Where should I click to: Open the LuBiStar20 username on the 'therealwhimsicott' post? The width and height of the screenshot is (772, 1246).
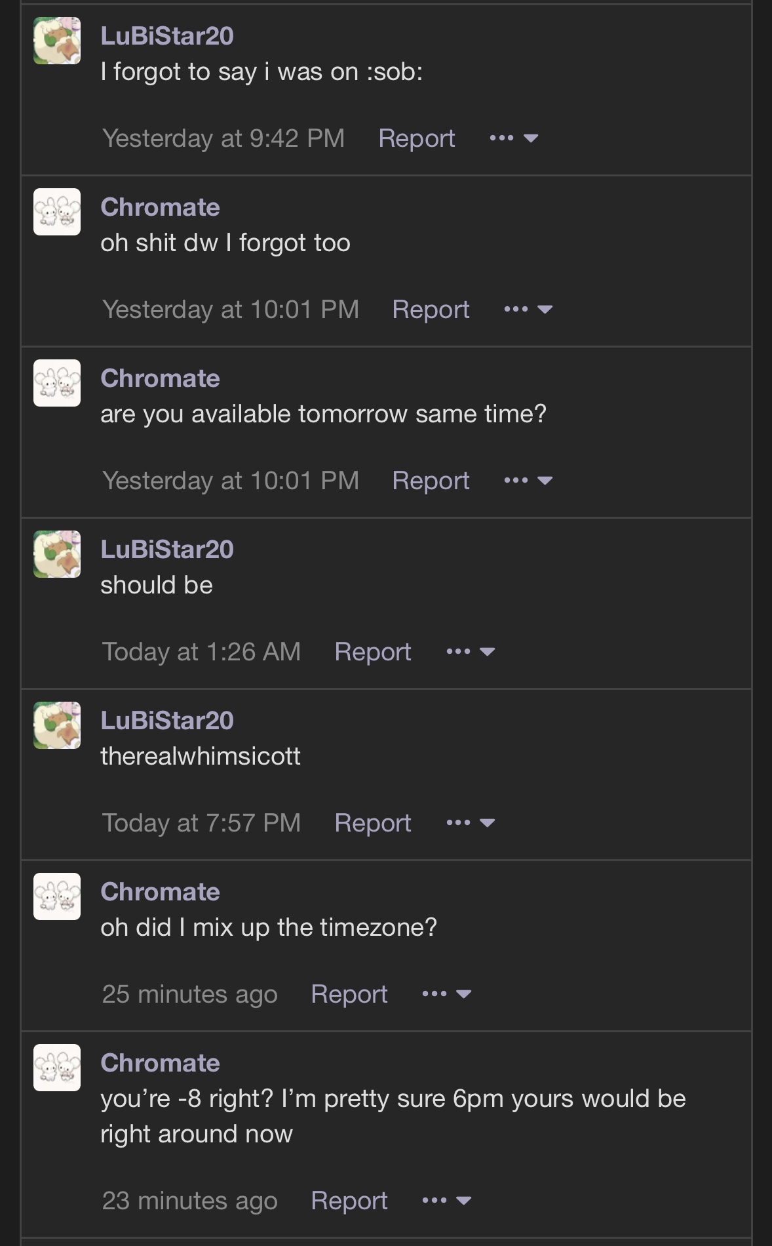tap(167, 721)
